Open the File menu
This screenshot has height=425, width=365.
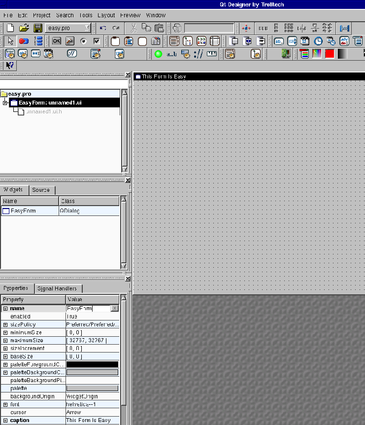pos(8,15)
